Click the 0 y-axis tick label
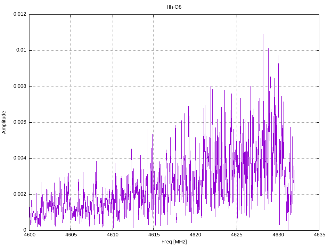Screen dimensions: 328x246 pos(25,230)
